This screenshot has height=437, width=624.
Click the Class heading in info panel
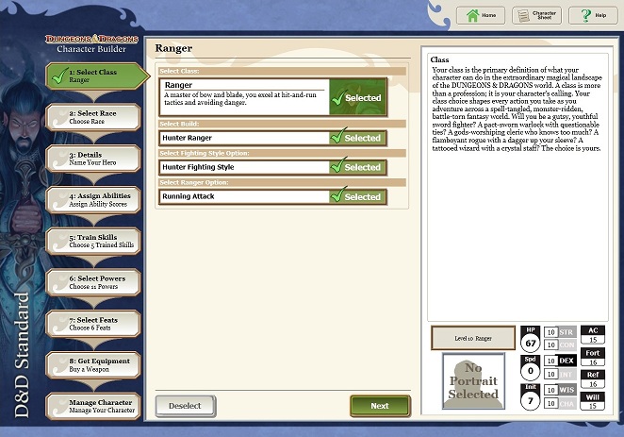[440, 59]
